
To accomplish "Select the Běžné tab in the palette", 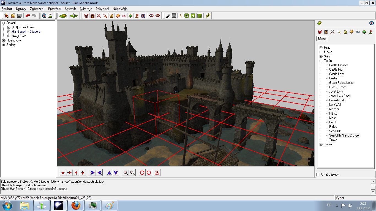I will point(322,39).
